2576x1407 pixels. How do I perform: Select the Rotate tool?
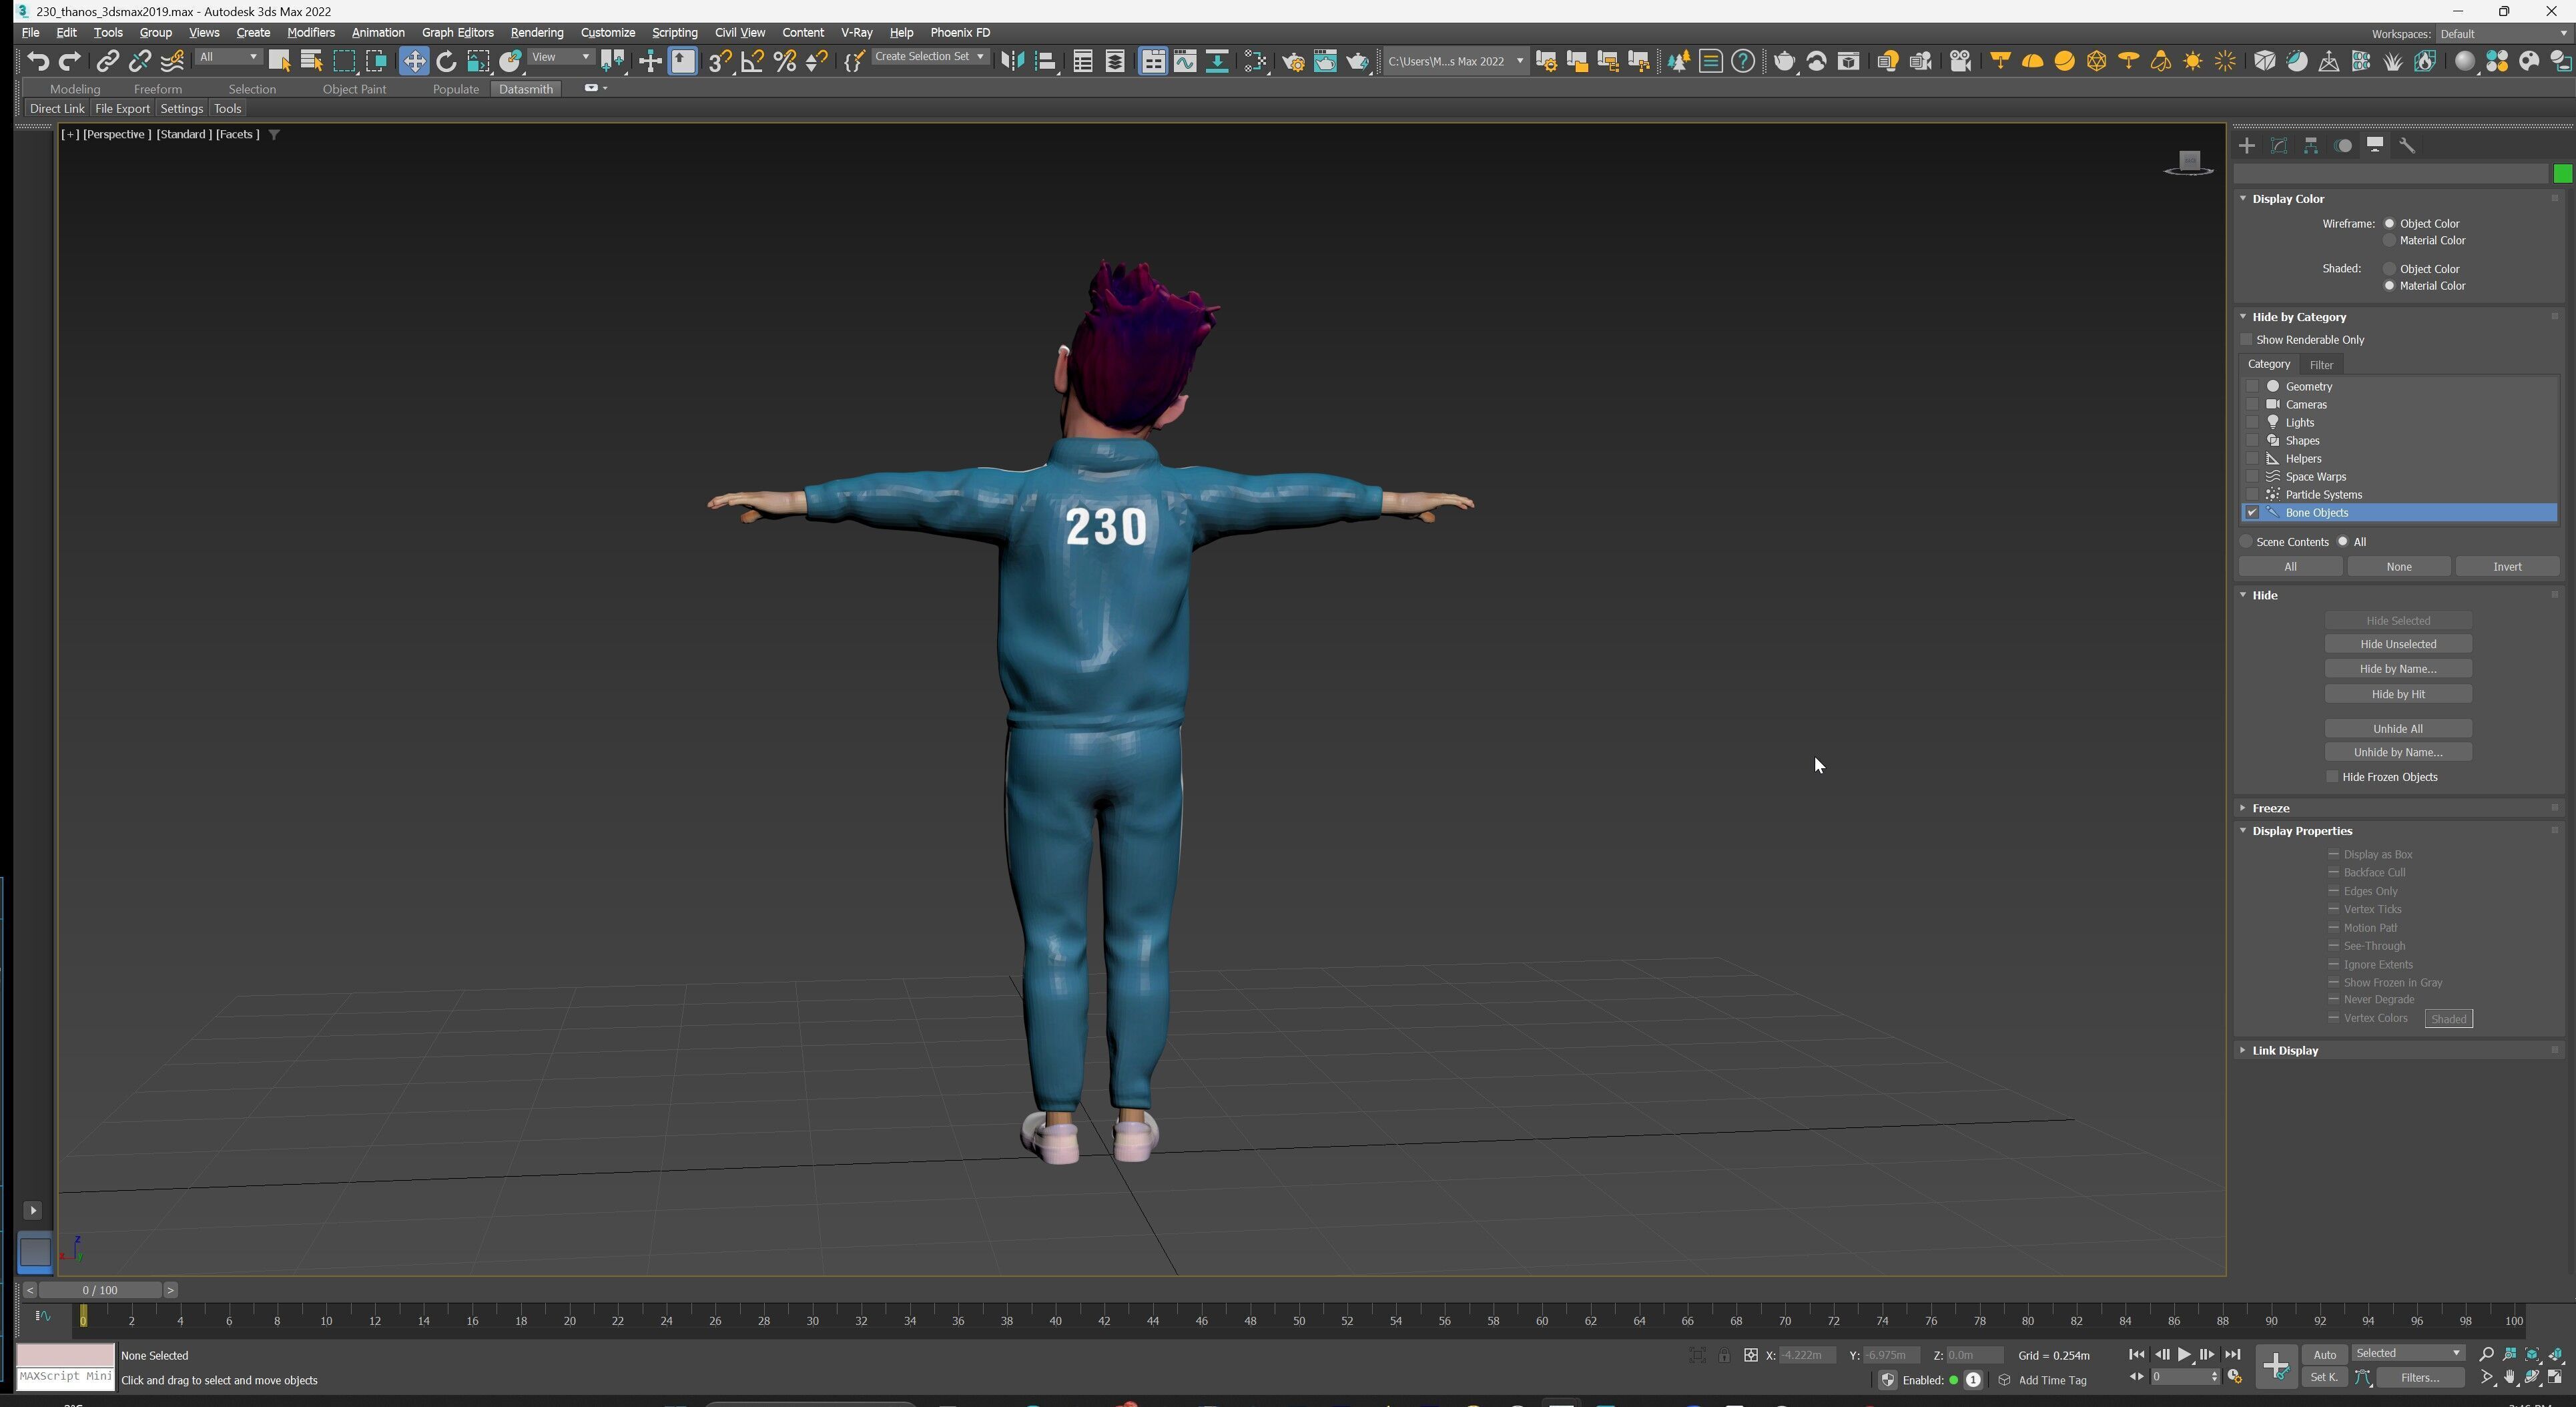click(x=446, y=62)
